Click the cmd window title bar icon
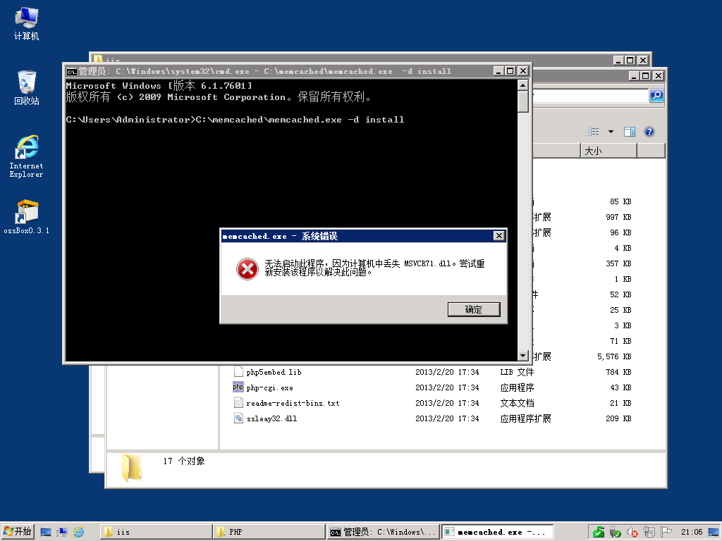This screenshot has width=722, height=541. [71, 71]
